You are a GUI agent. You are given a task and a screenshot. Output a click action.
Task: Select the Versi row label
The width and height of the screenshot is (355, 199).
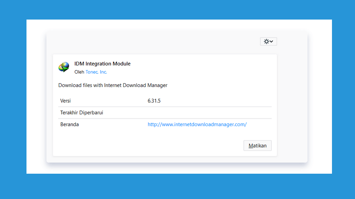coord(65,101)
